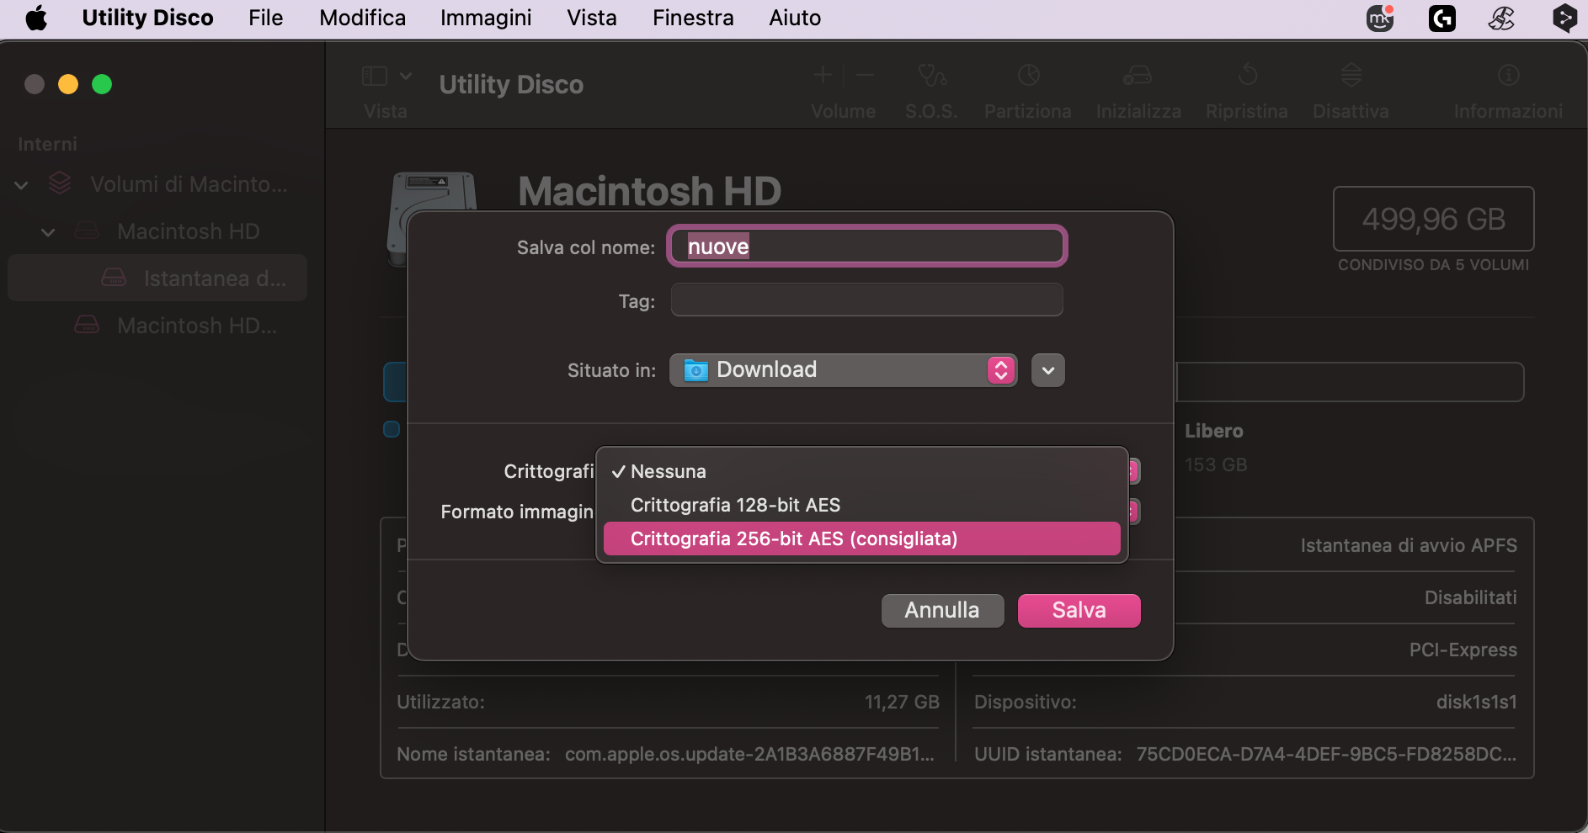This screenshot has height=833, width=1588.
Task: Click the Disattiva unmount tool
Action: click(x=1351, y=91)
